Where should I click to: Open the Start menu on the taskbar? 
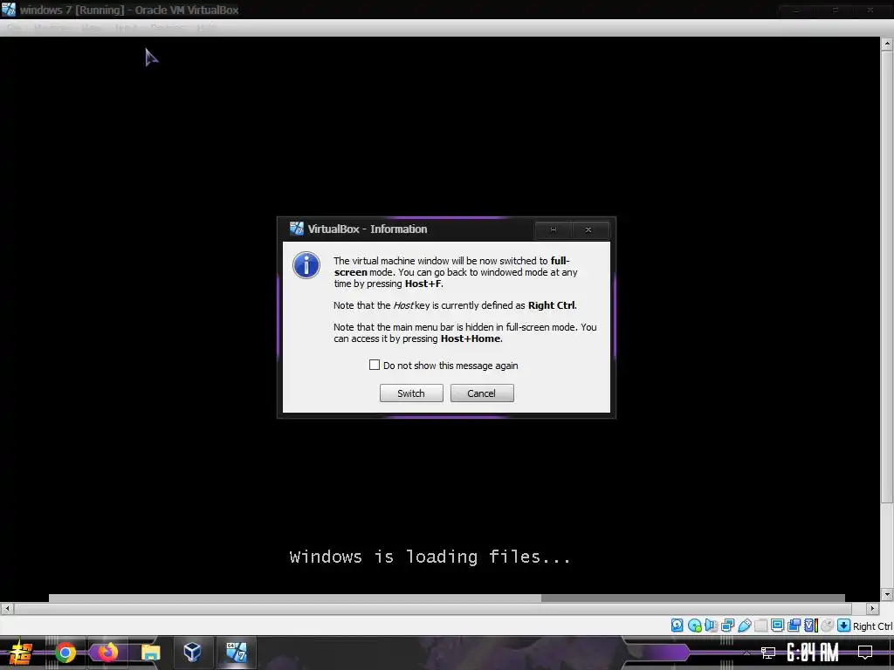coord(21,653)
